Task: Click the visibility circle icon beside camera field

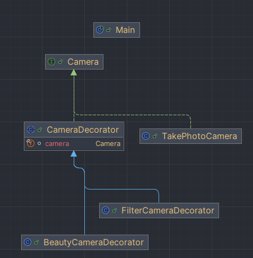Action: [39, 143]
